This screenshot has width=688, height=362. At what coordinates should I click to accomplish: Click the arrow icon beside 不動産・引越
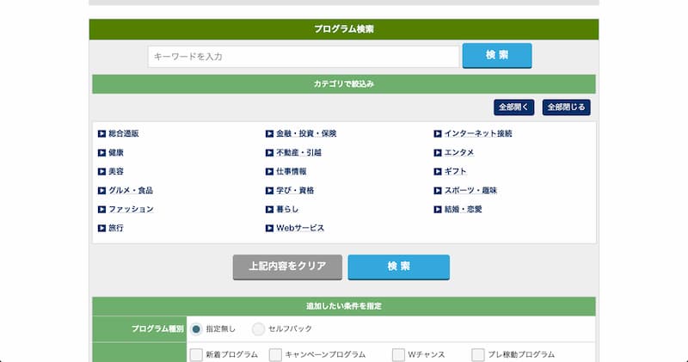269,153
